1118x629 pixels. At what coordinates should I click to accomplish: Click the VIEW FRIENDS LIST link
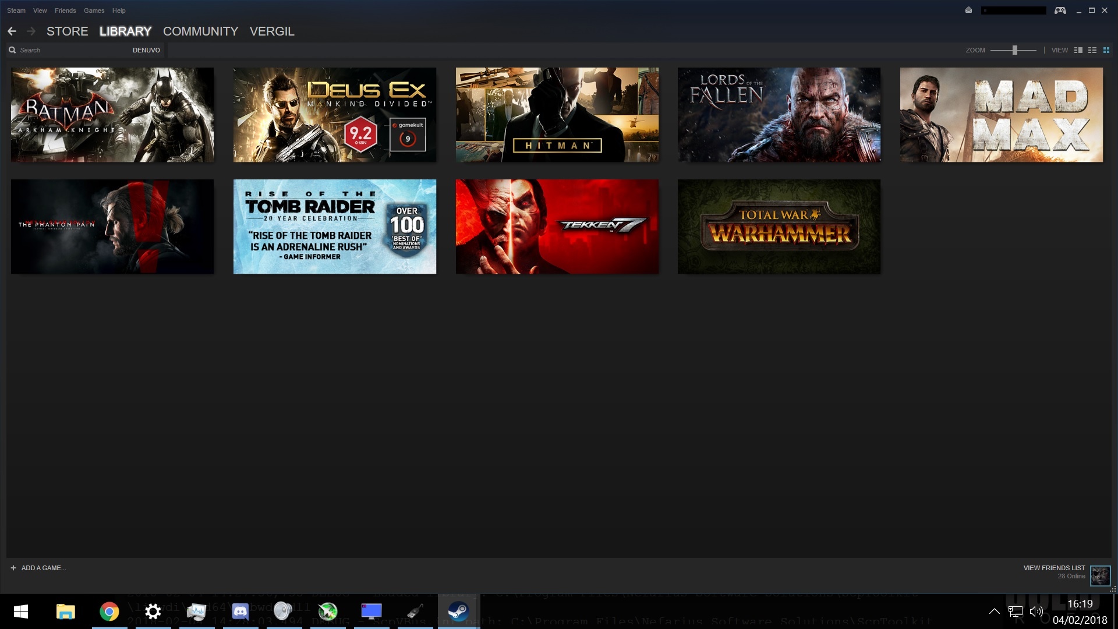coord(1054,568)
